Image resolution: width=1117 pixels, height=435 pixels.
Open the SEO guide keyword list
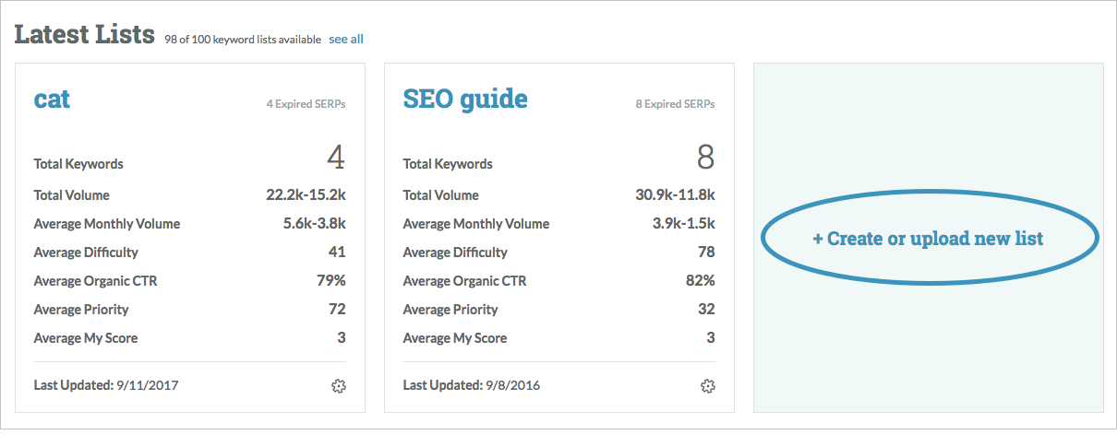point(465,99)
